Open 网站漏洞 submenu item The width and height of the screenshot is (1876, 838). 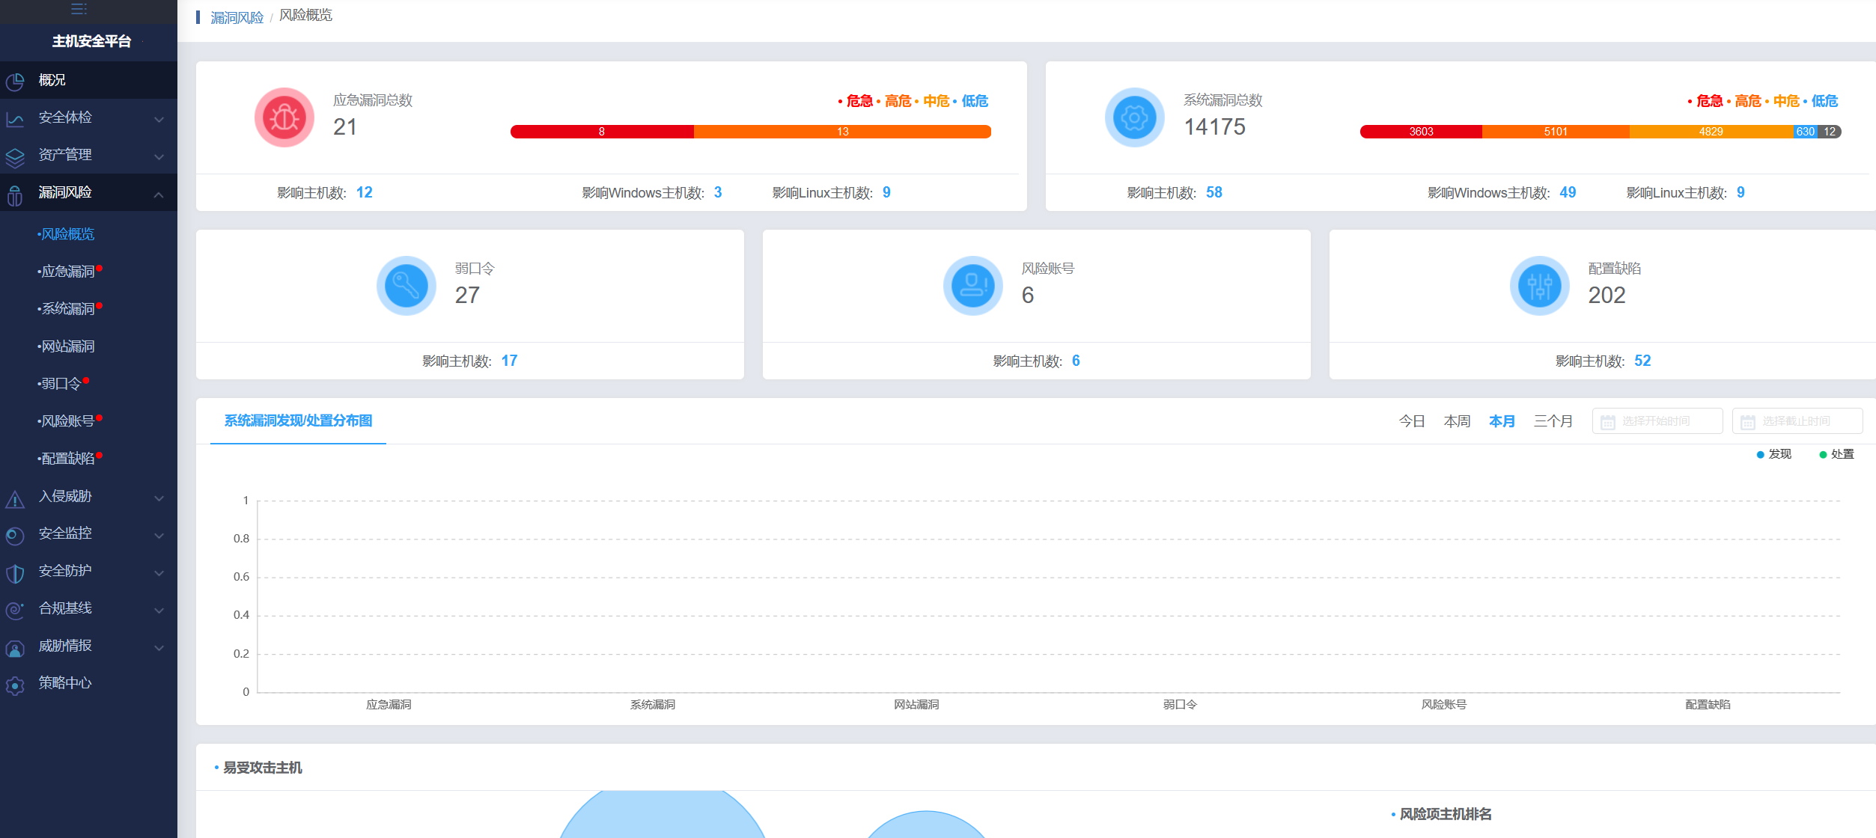[66, 346]
